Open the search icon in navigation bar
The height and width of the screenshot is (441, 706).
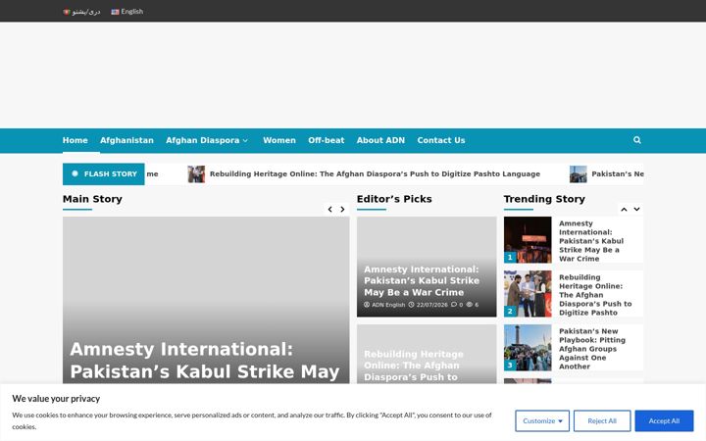point(636,140)
